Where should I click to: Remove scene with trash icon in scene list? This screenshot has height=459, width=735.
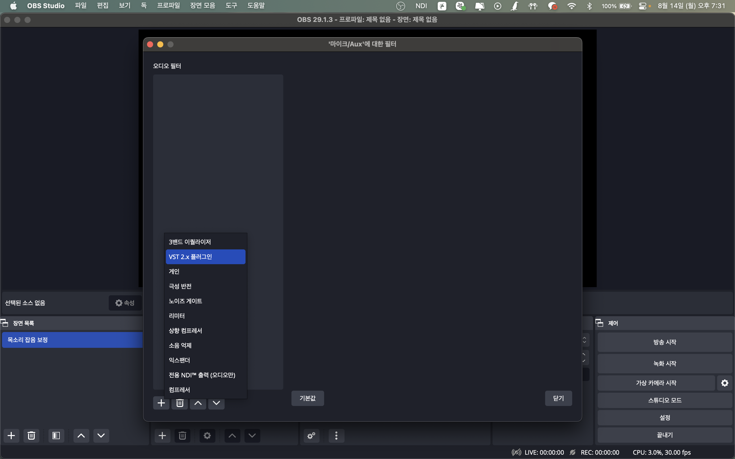point(32,436)
